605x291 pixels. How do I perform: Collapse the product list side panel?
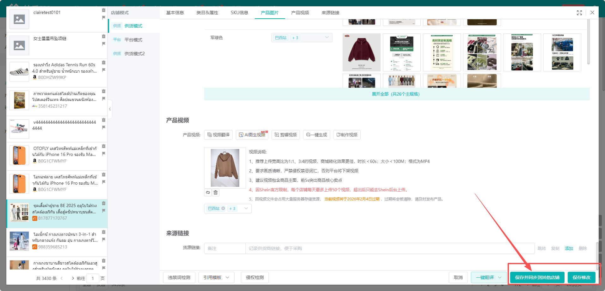tap(110, 109)
